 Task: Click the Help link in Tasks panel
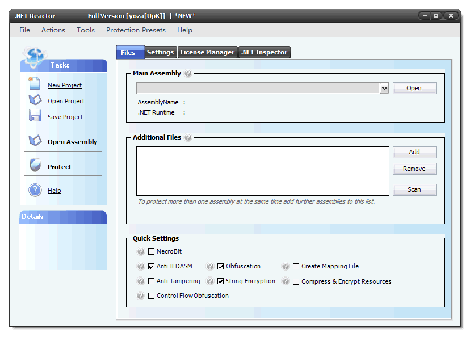tap(54, 191)
